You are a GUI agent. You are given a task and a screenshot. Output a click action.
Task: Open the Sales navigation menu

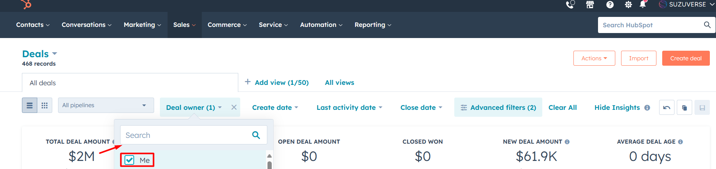[184, 25]
